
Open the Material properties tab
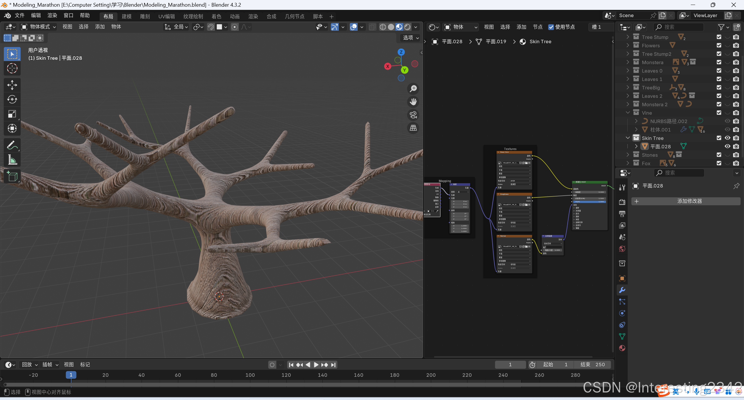pyautogui.click(x=622, y=348)
